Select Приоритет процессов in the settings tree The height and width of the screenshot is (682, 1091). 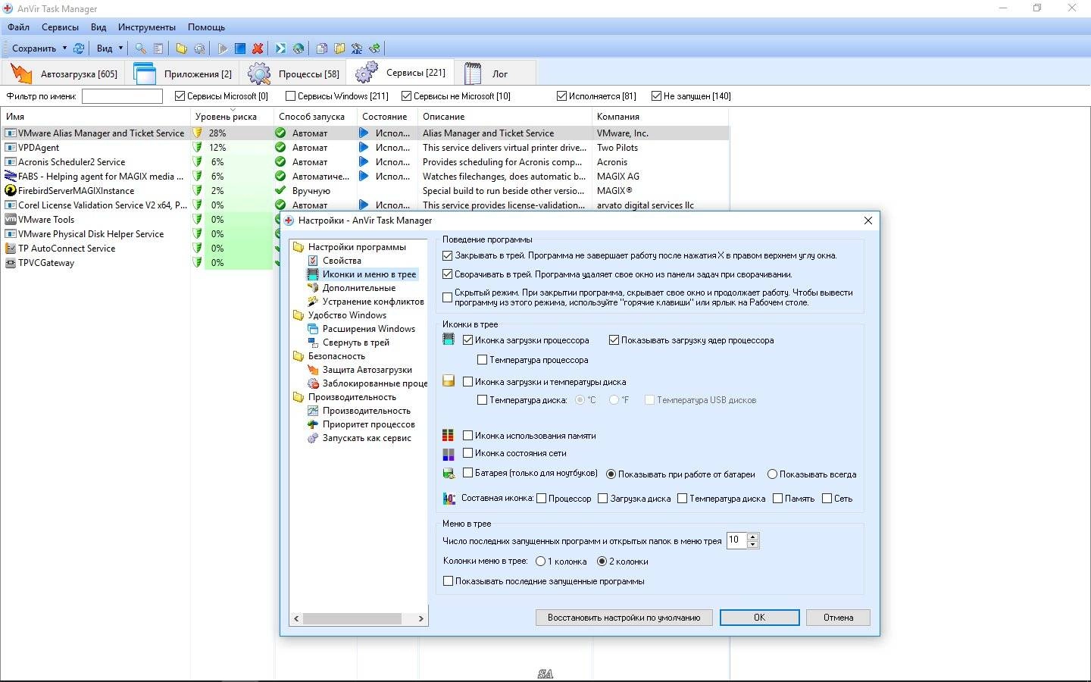click(368, 424)
